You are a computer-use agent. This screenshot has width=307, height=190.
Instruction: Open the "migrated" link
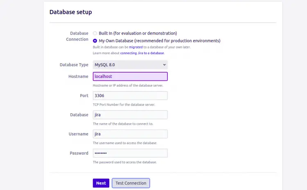[x=136, y=47]
